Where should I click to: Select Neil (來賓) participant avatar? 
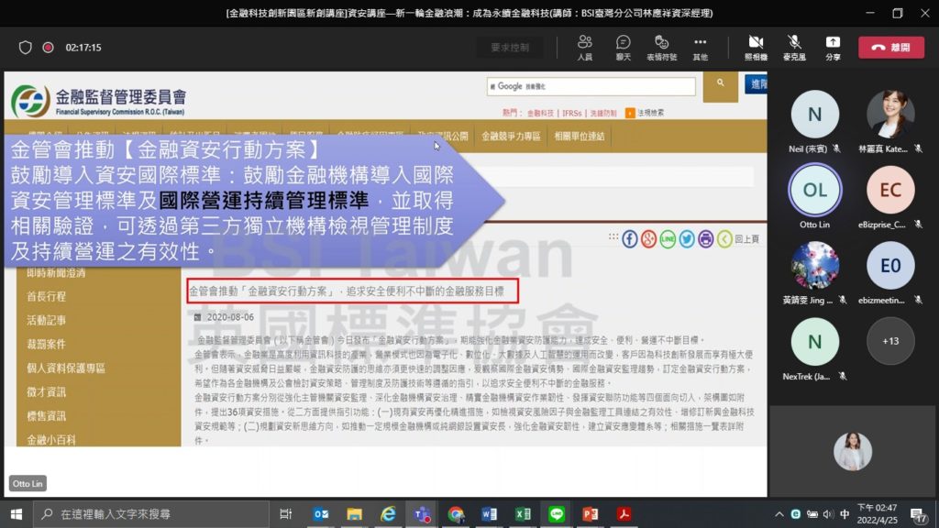pos(814,114)
